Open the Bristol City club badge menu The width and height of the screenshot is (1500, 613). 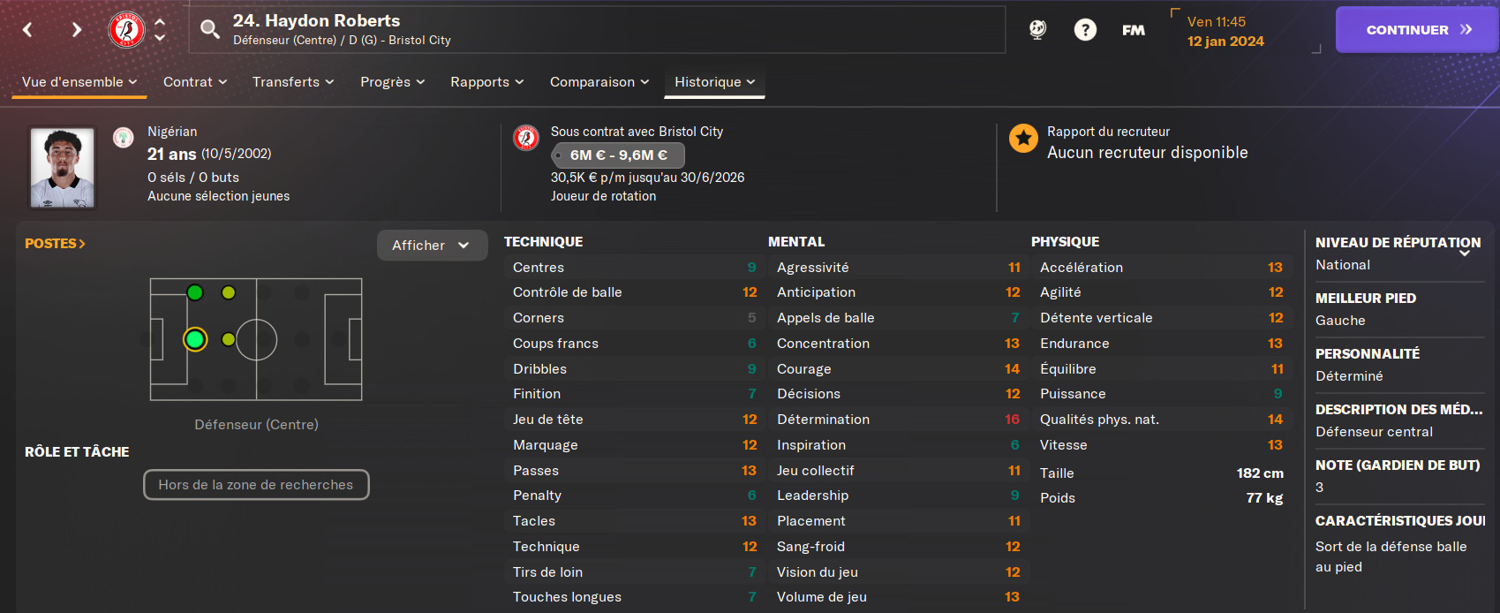pos(126,30)
